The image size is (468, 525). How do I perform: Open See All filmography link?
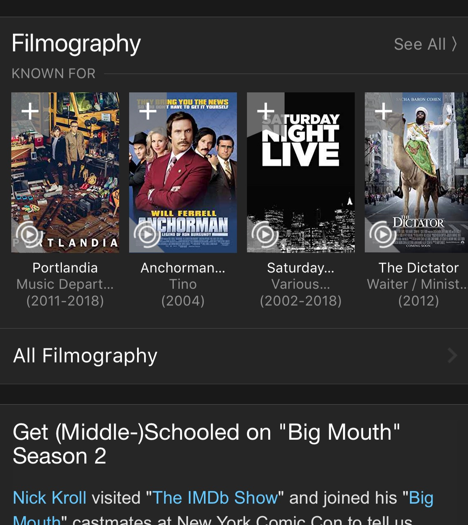pos(425,44)
